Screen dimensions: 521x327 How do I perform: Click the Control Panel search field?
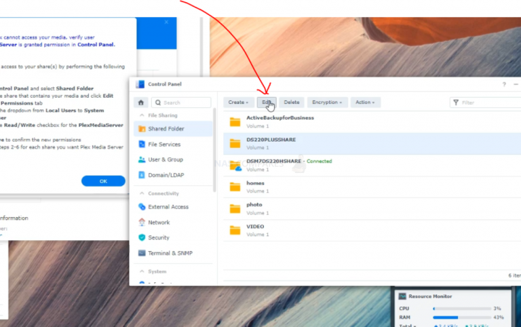point(180,102)
